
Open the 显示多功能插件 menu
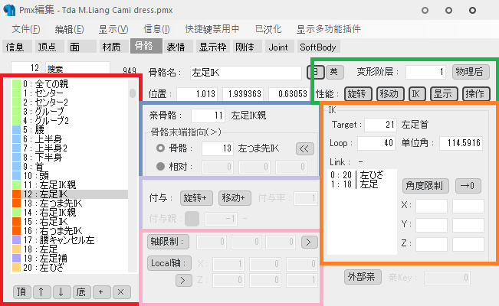click(328, 29)
